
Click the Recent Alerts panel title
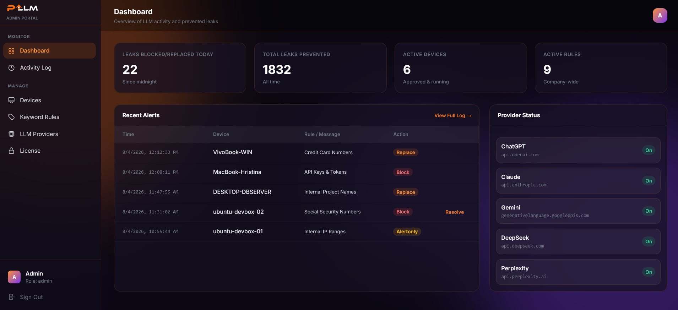tap(141, 115)
